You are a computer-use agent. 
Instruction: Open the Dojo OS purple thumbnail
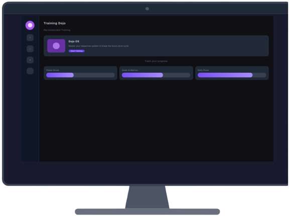56,46
